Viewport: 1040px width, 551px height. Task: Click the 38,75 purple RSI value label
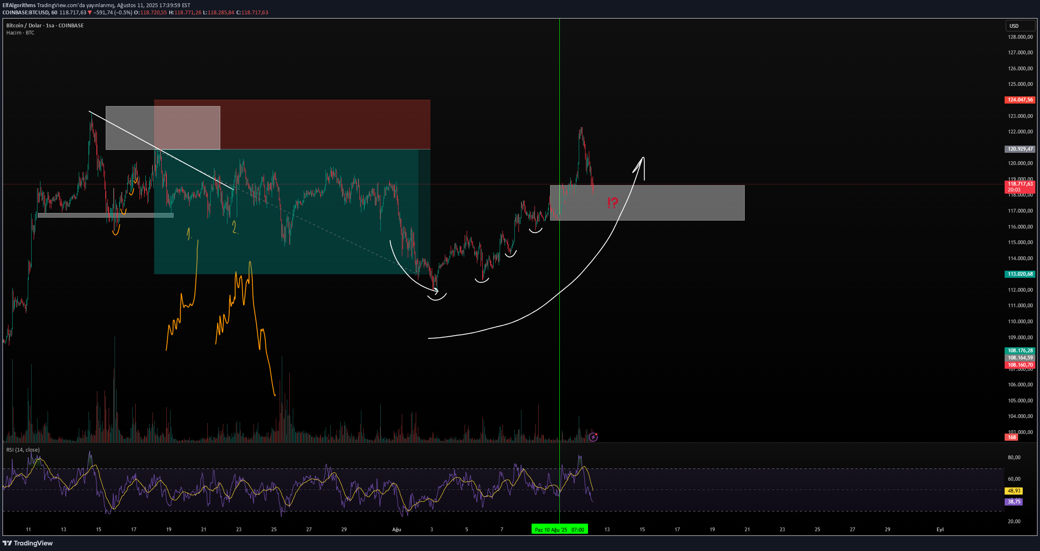(1013, 502)
